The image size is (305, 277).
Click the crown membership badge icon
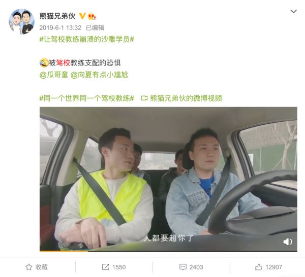pyautogui.click(x=92, y=16)
